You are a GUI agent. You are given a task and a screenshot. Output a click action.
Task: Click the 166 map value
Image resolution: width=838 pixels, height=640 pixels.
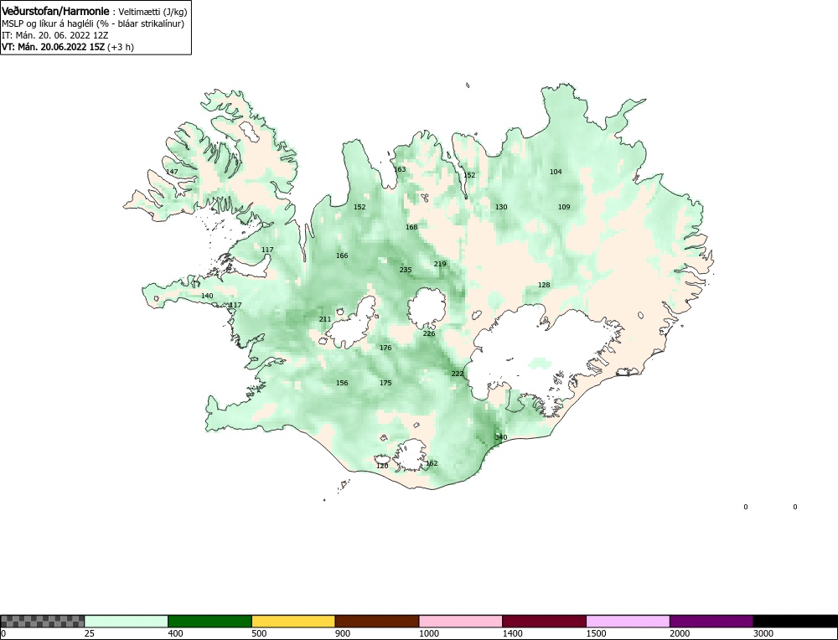[342, 255]
